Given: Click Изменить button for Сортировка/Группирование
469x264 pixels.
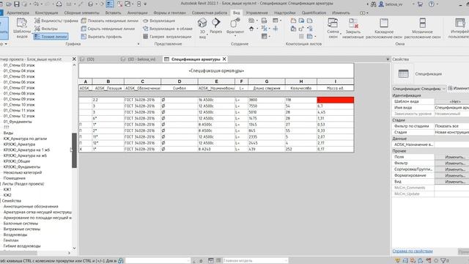Looking at the screenshot, I should (454, 169).
